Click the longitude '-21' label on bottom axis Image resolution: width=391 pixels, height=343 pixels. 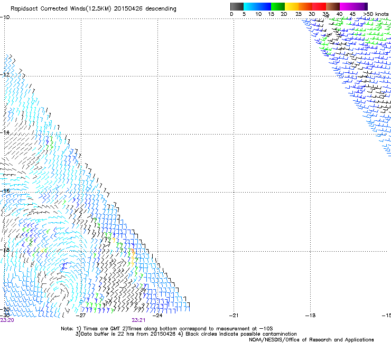pos(234,316)
